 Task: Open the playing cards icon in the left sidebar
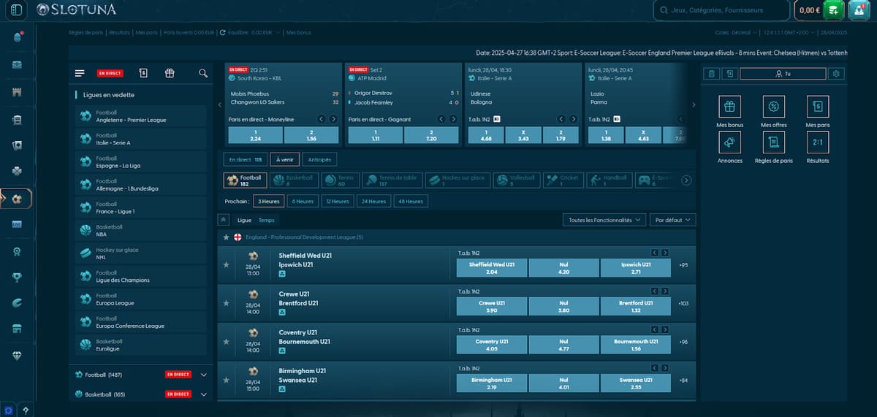(18, 145)
